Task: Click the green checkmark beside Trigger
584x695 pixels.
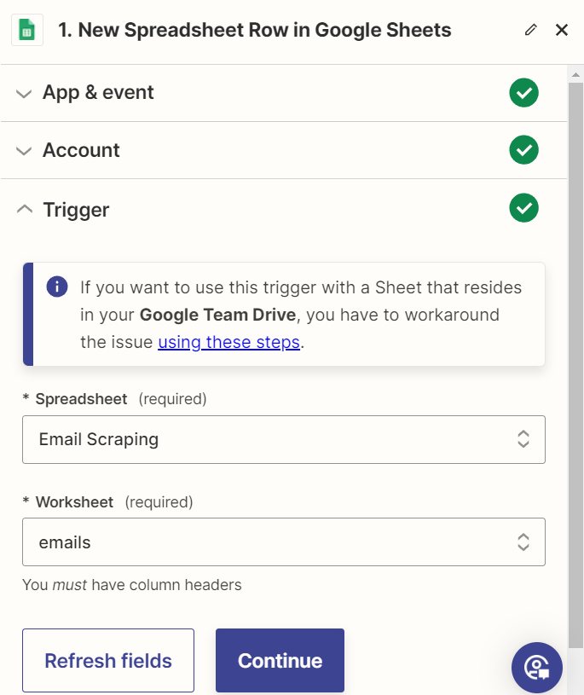Action: [523, 207]
